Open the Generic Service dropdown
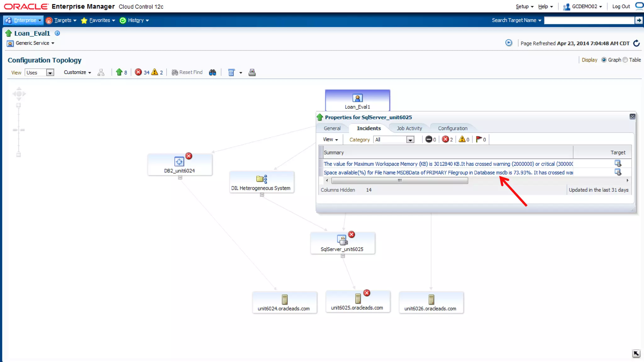Viewport: 644px width, 362px height. (35, 43)
